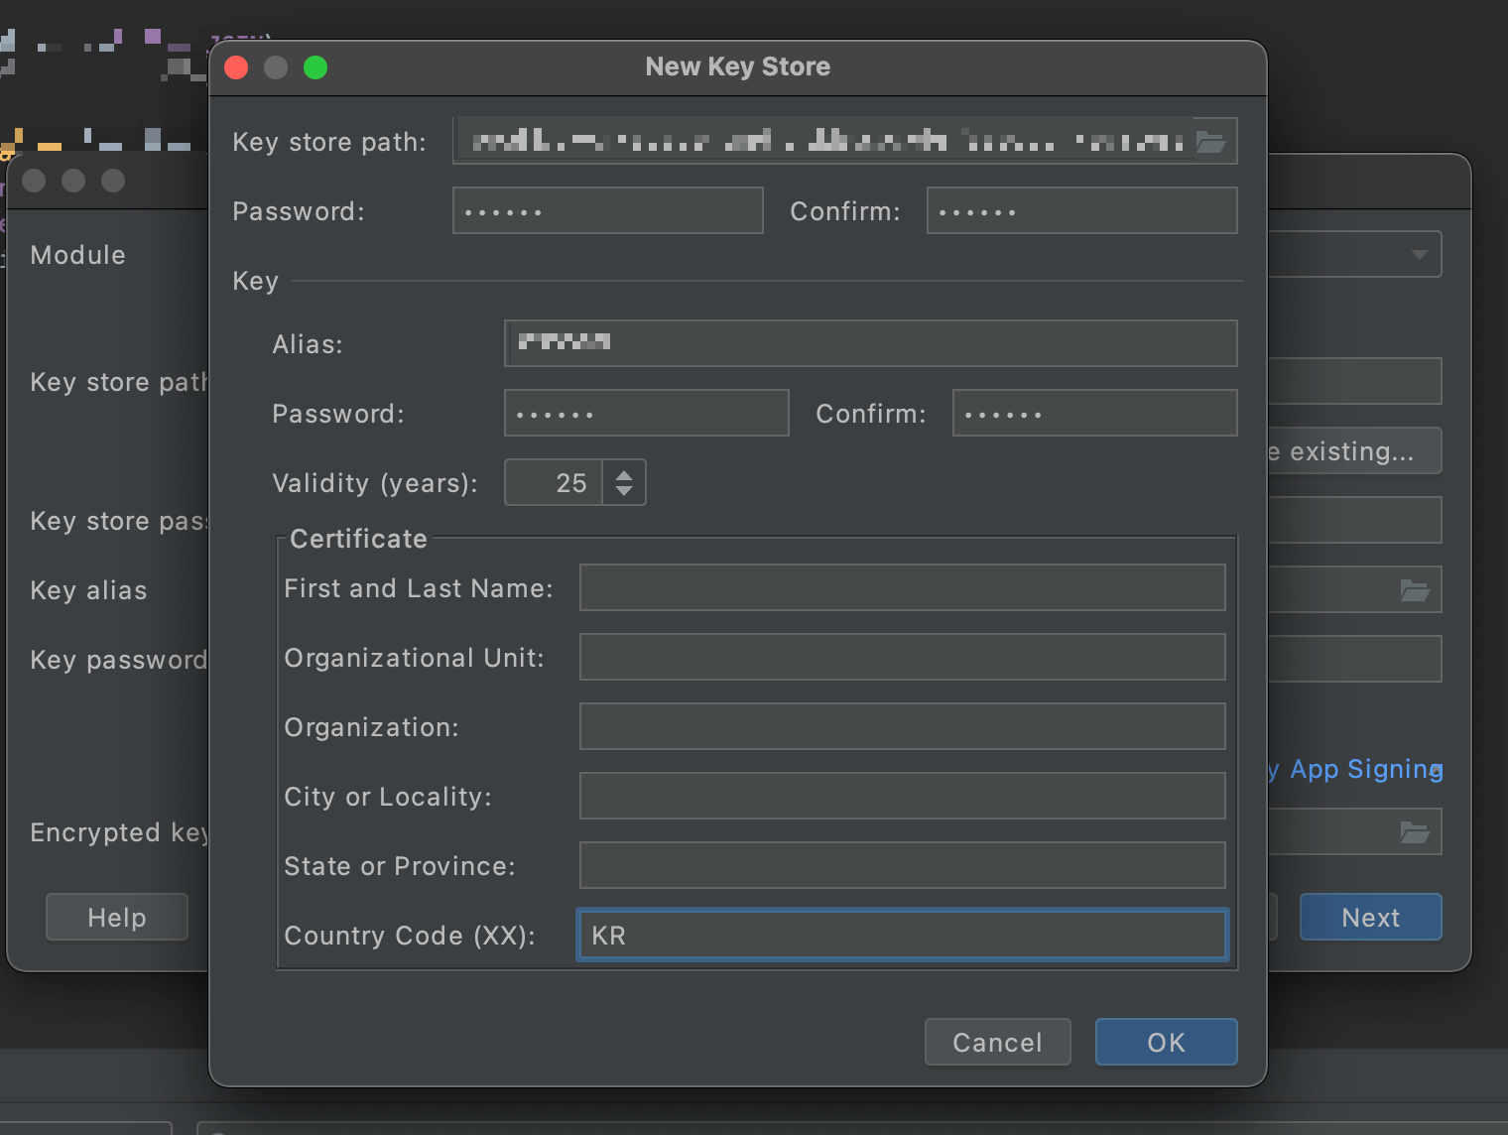Increase Validity years with up arrow
Image resolution: width=1508 pixels, height=1135 pixels.
[624, 475]
